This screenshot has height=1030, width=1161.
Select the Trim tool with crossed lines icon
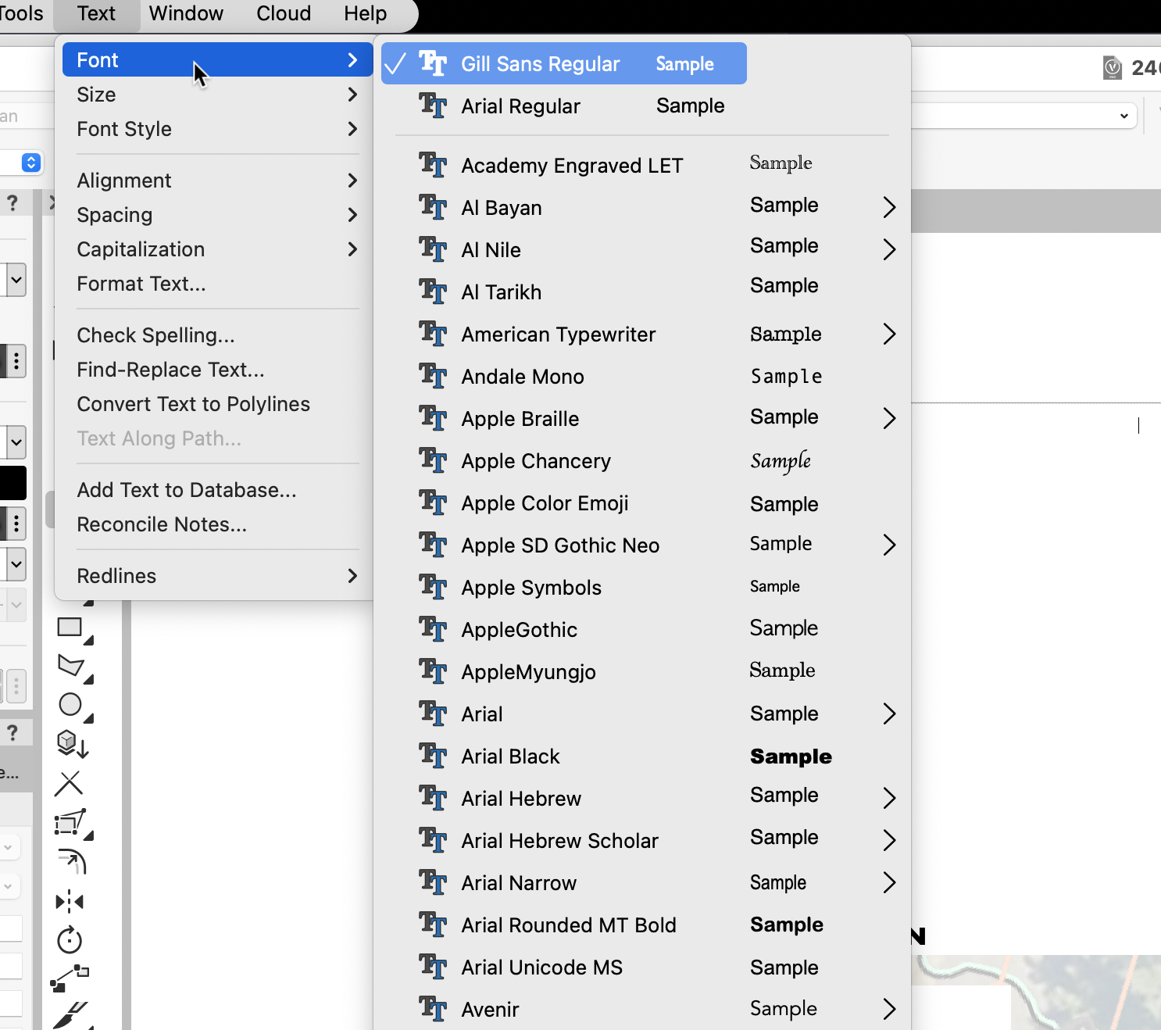point(70,783)
